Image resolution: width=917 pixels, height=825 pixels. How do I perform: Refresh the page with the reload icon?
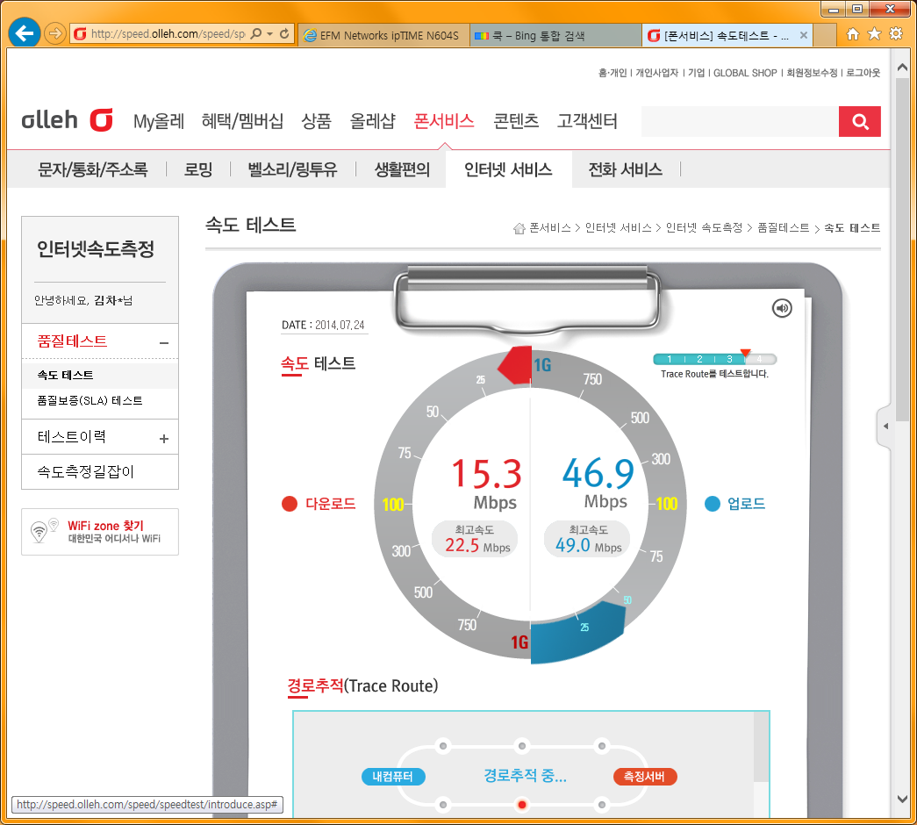click(x=284, y=34)
